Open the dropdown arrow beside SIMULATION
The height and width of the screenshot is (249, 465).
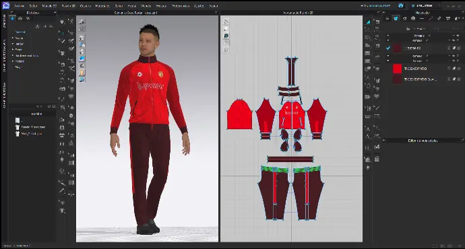pyautogui.click(x=439, y=5)
